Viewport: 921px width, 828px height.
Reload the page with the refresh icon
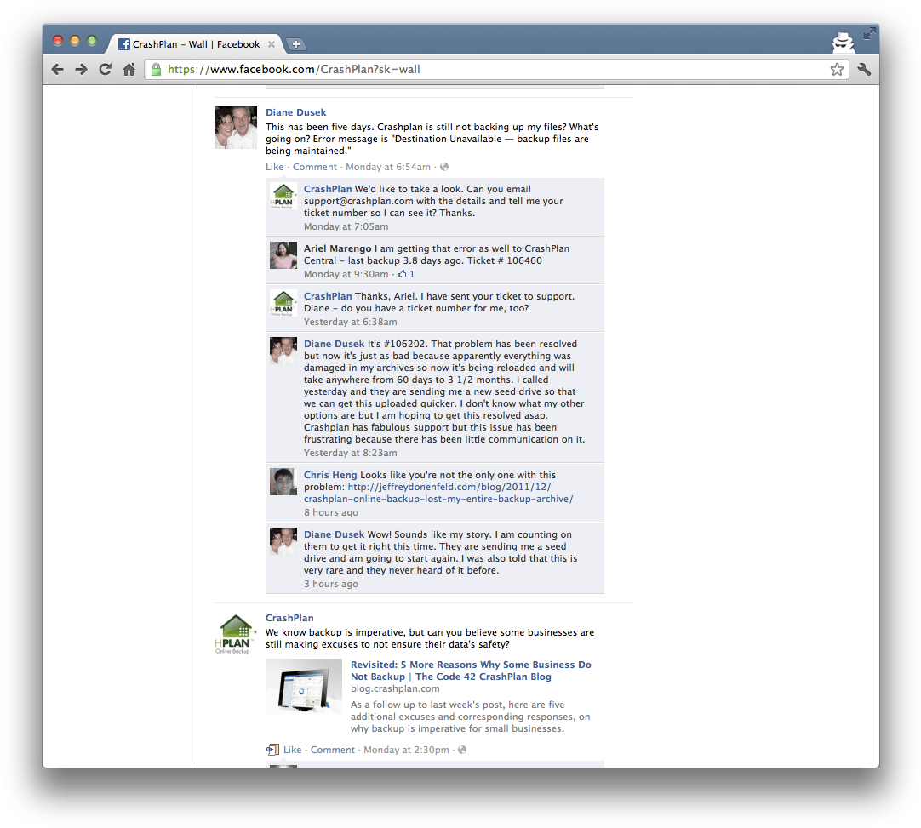point(105,70)
